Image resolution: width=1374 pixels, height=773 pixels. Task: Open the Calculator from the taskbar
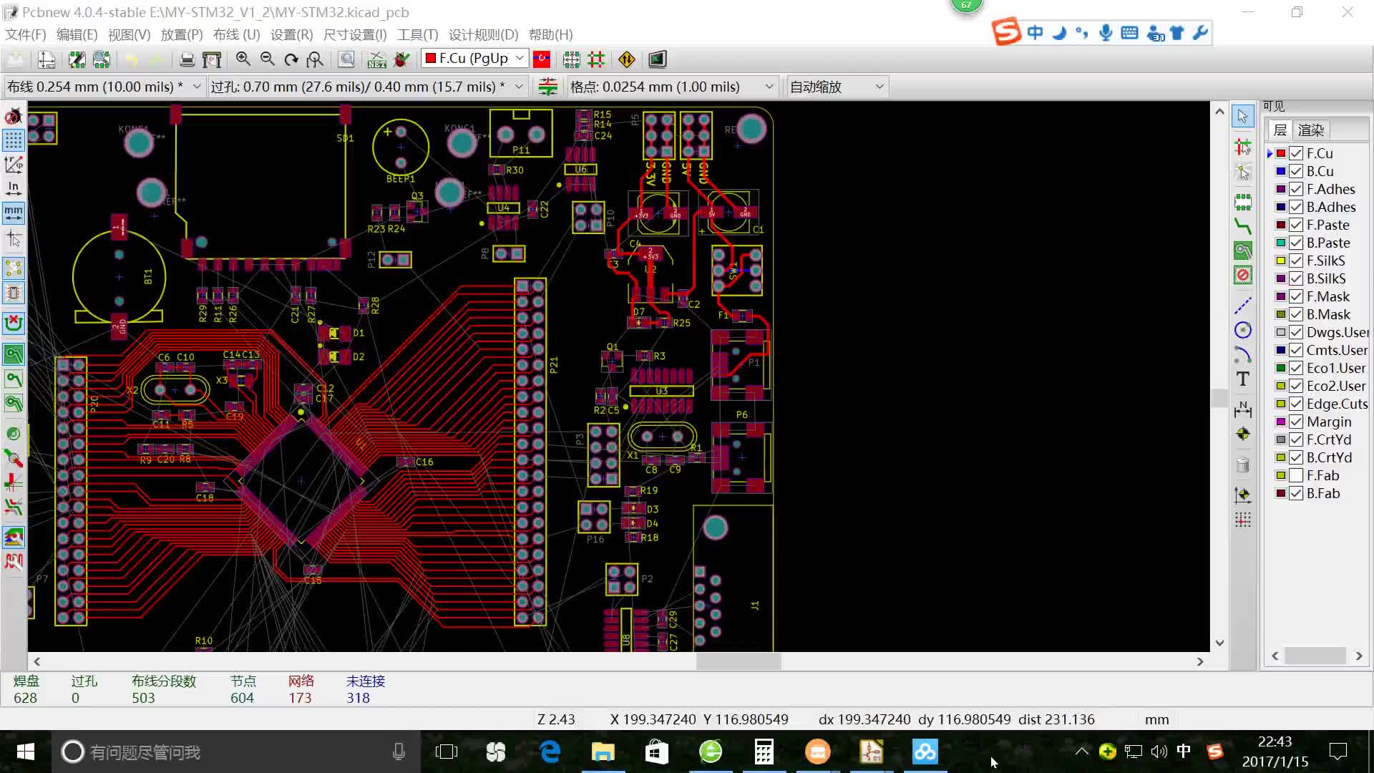(x=764, y=752)
